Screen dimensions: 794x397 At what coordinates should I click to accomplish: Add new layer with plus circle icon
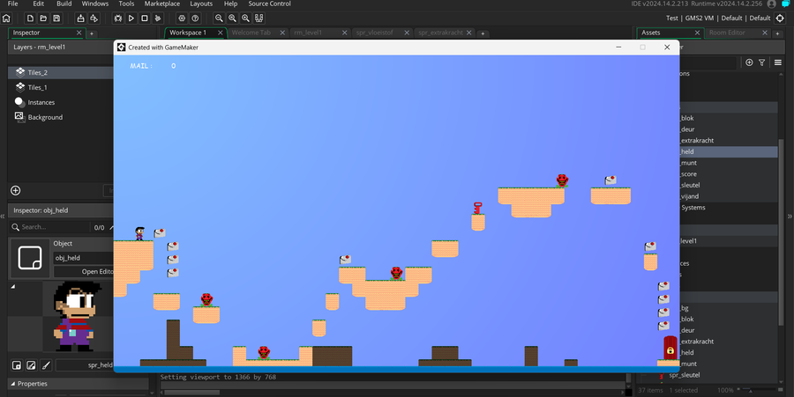pyautogui.click(x=16, y=190)
